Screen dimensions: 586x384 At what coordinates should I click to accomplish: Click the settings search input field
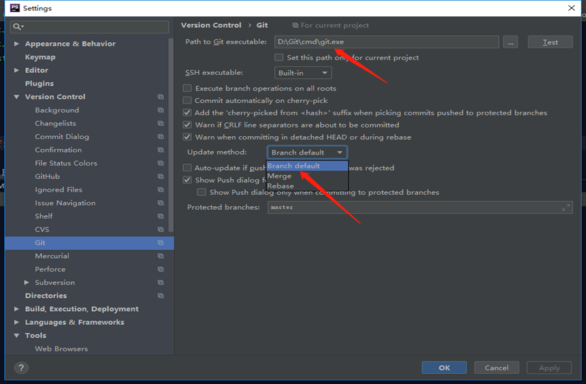pyautogui.click(x=90, y=27)
